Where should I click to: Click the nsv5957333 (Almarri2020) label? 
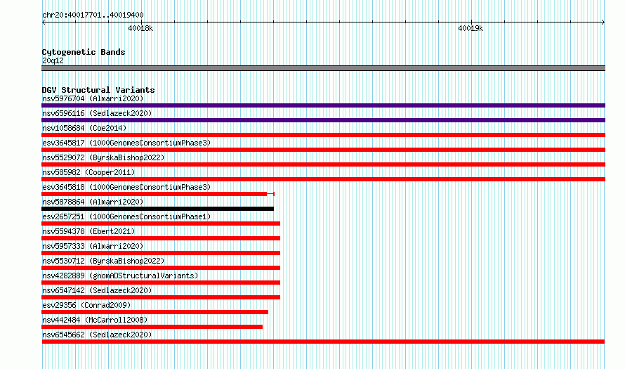(93, 246)
